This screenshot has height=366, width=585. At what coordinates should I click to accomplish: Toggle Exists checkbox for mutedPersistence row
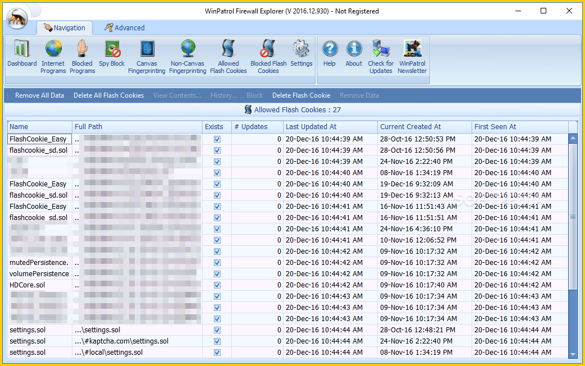(217, 263)
